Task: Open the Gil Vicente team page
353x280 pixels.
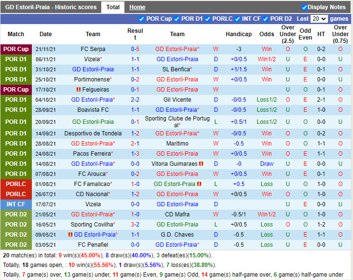Action: pyautogui.click(x=177, y=100)
